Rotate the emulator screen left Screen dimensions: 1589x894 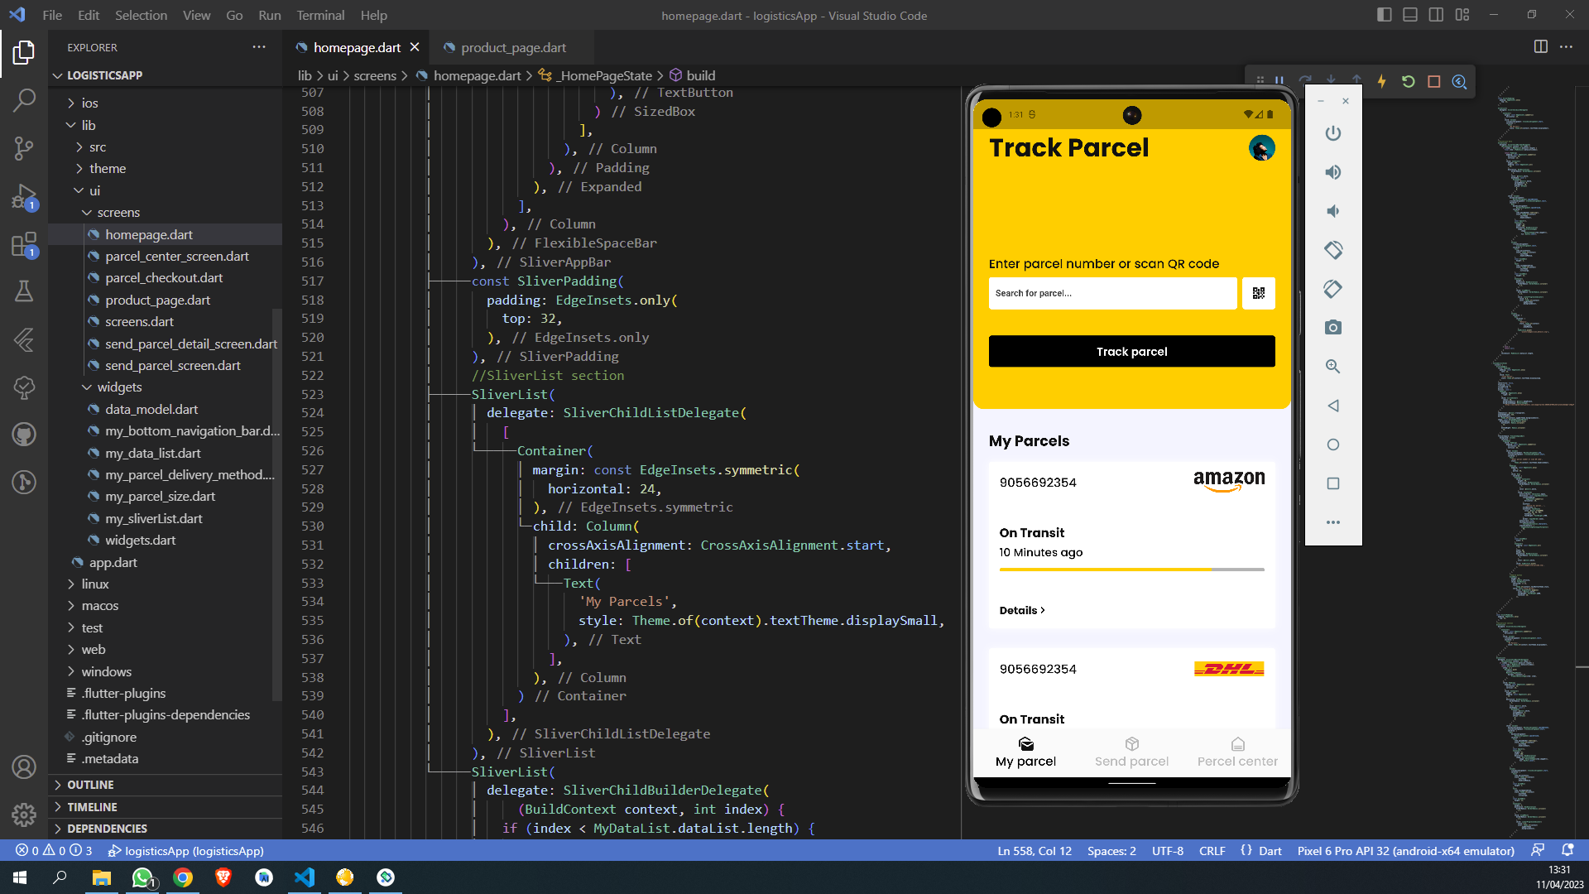(x=1332, y=249)
